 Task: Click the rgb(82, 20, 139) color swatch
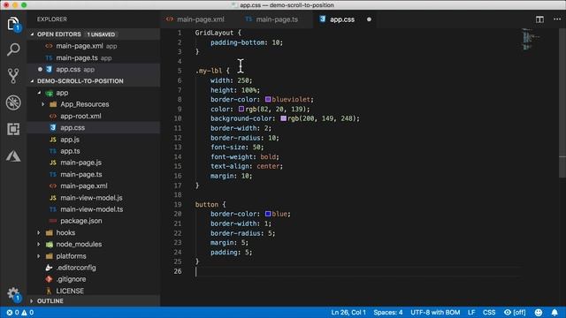241,109
